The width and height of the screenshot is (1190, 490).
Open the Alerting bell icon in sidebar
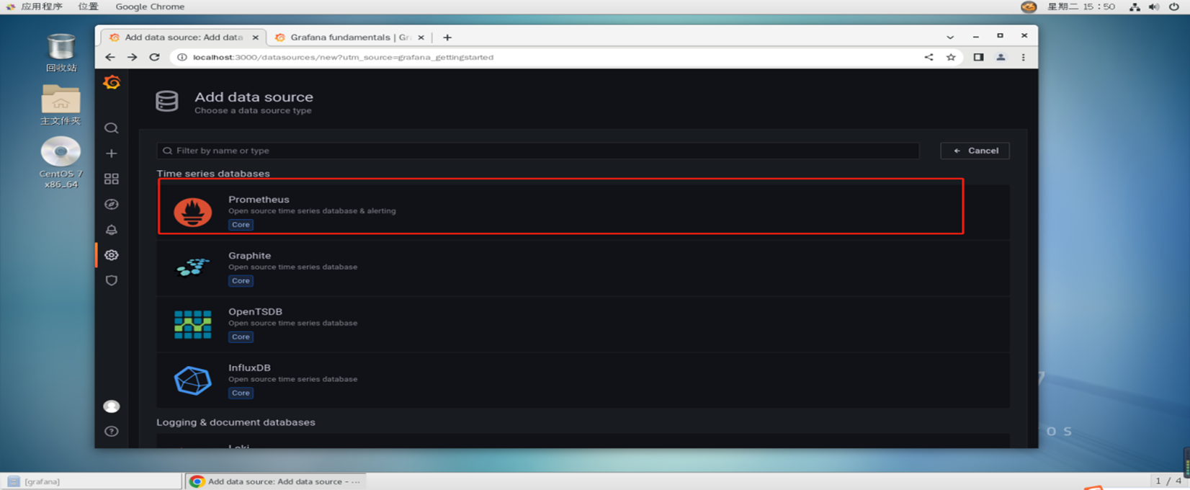point(112,230)
